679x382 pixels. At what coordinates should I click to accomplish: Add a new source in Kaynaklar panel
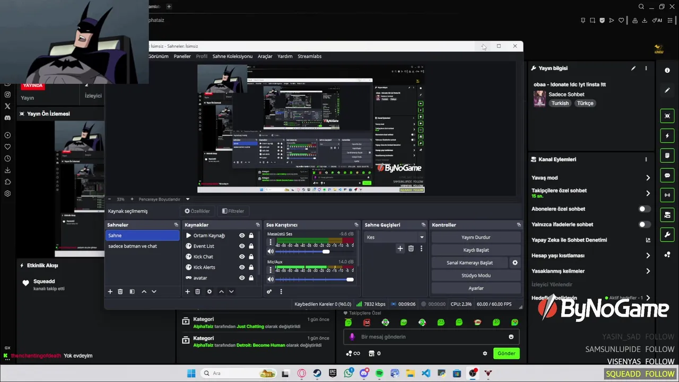[187, 291]
